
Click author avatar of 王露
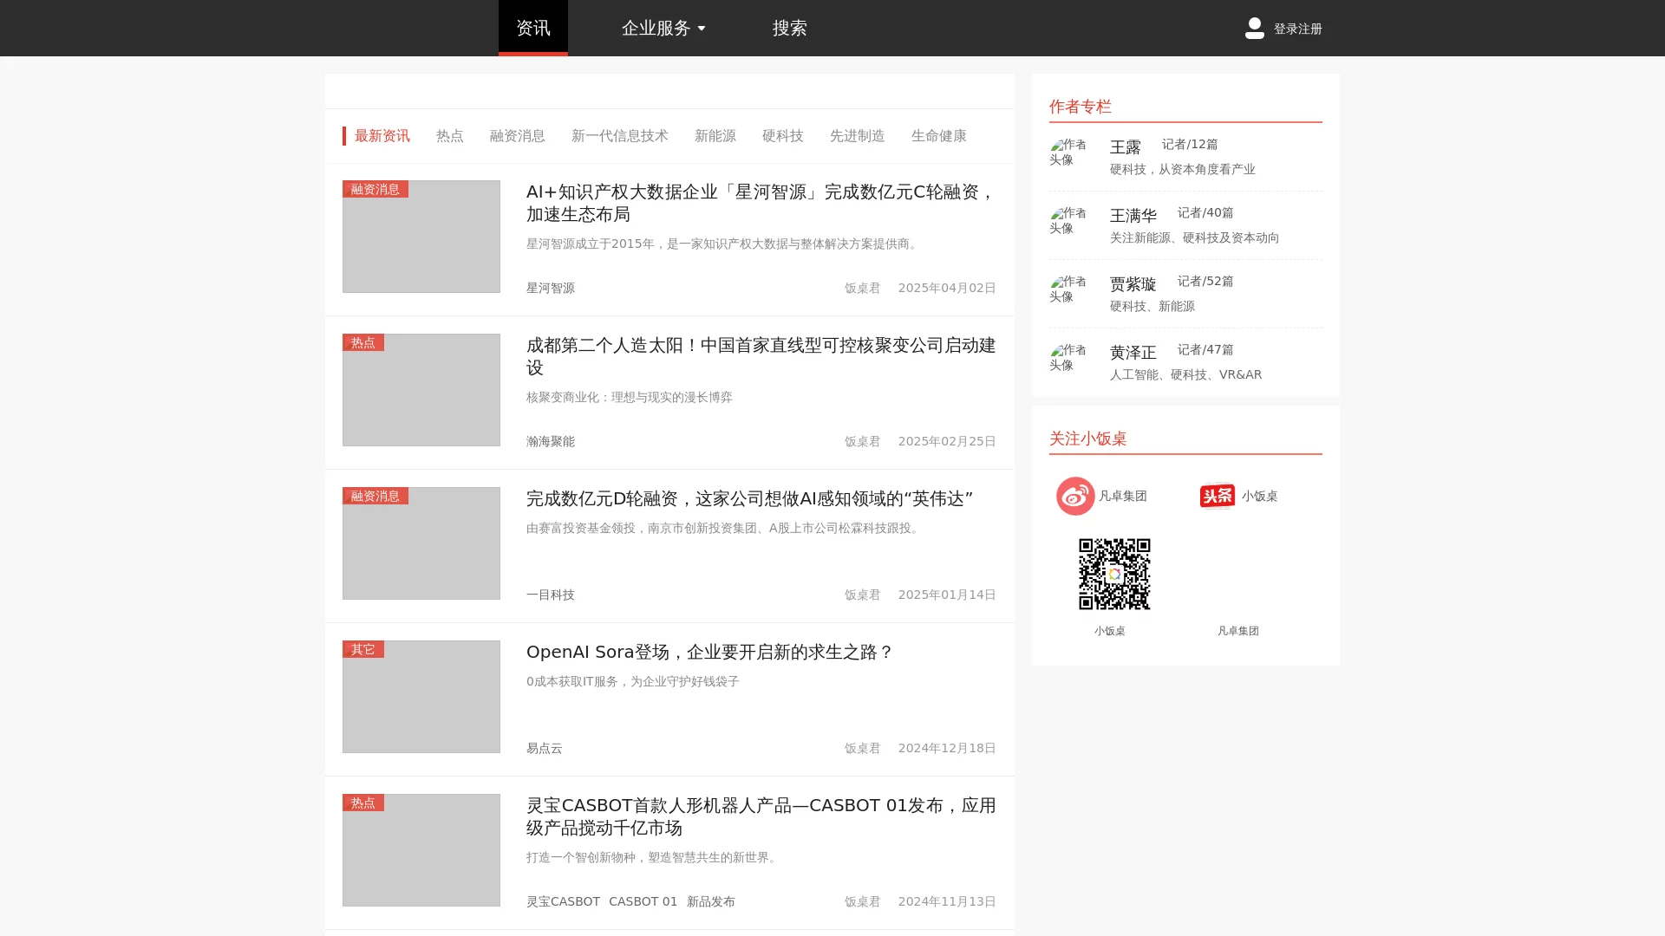coord(1068,152)
